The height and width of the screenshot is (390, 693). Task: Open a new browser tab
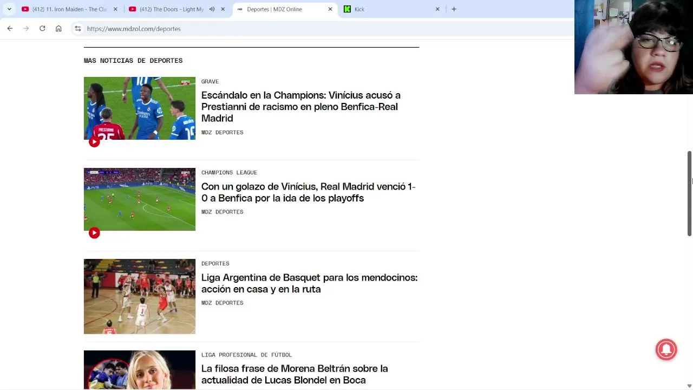(x=454, y=9)
